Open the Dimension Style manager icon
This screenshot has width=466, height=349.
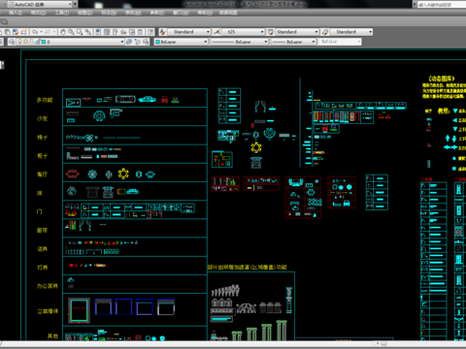tap(217, 32)
